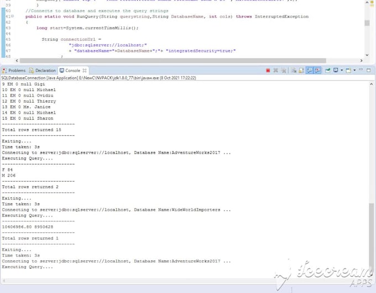Click 'Total rows returned 15' in console
376x293 pixels.
pos(32,130)
